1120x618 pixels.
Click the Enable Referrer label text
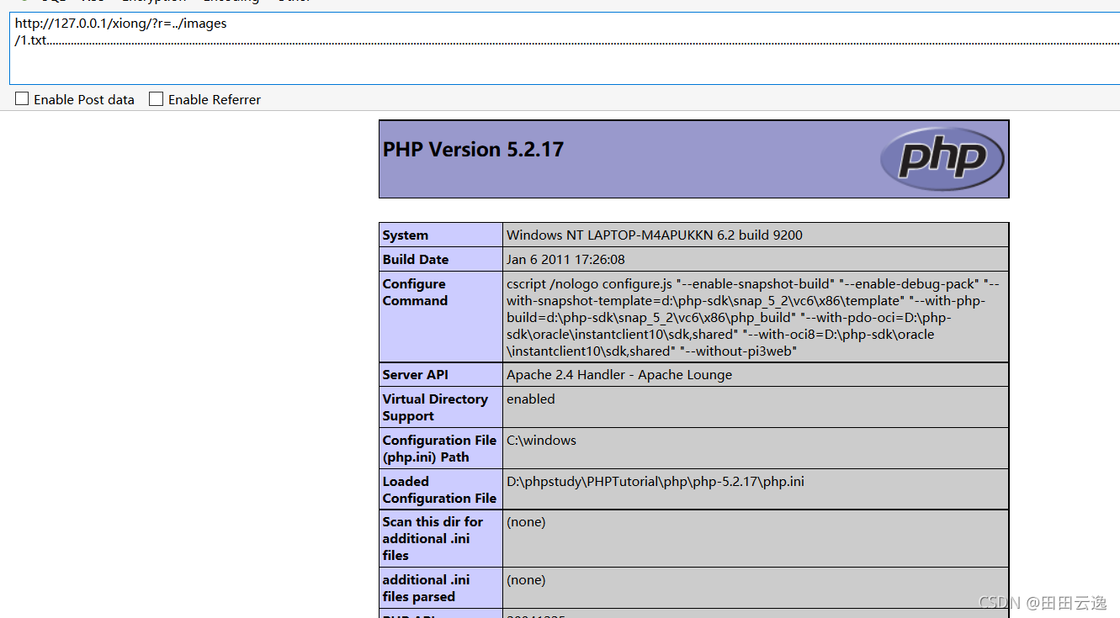tap(215, 99)
